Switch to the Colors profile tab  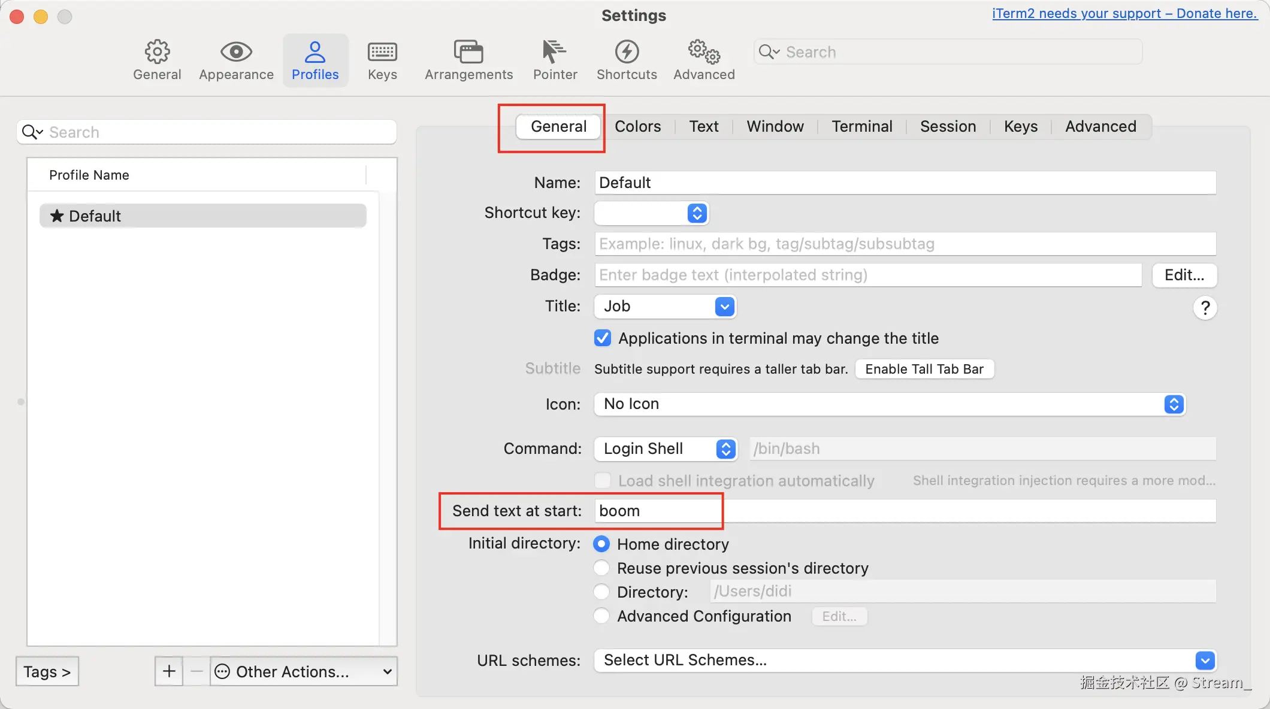pos(637,126)
